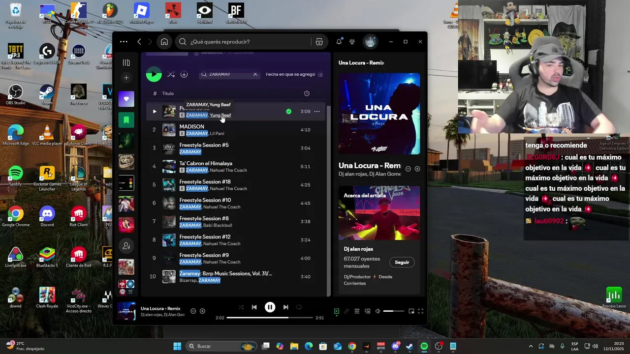Select Freestyle Session #18 track
This screenshot has width=630, height=354.
click(236, 185)
